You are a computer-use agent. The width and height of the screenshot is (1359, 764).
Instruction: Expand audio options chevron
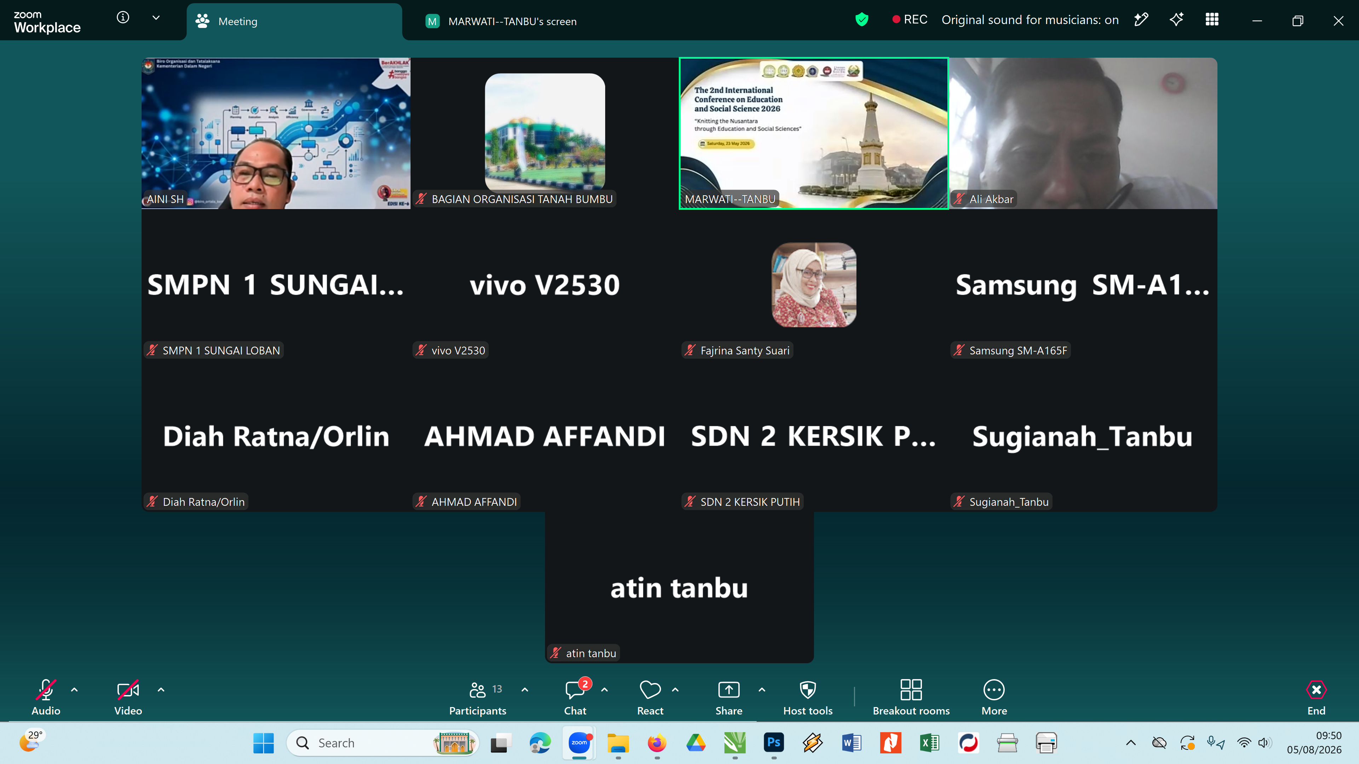74,689
